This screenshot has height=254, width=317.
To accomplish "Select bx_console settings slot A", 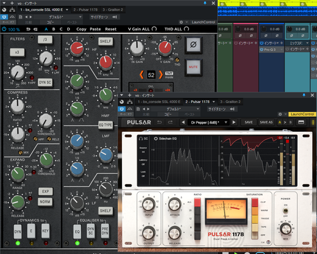I will (x=46, y=29).
